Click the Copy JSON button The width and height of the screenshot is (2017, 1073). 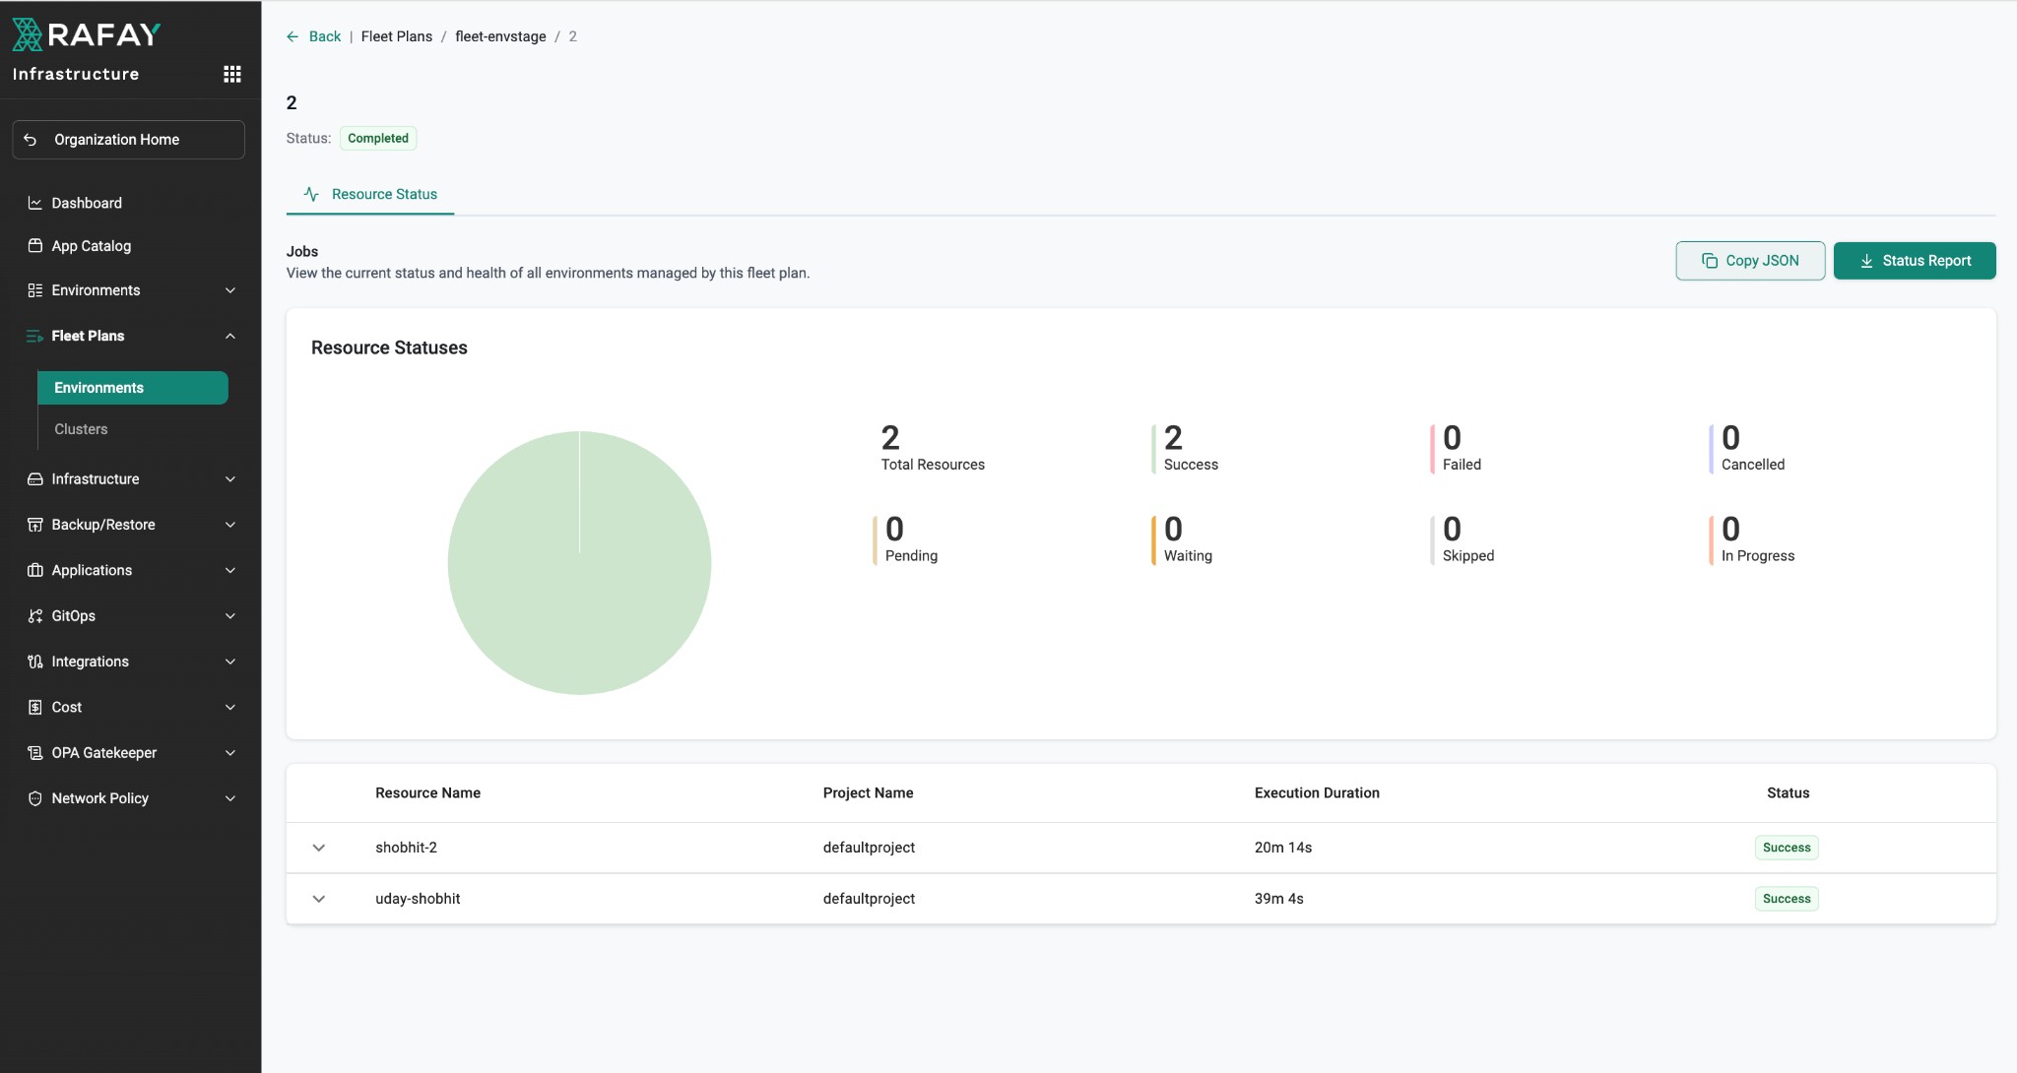click(x=1750, y=260)
